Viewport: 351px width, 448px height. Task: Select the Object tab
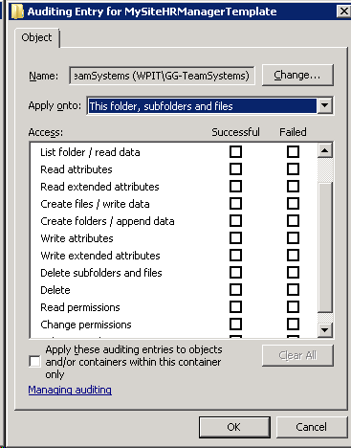(36, 37)
